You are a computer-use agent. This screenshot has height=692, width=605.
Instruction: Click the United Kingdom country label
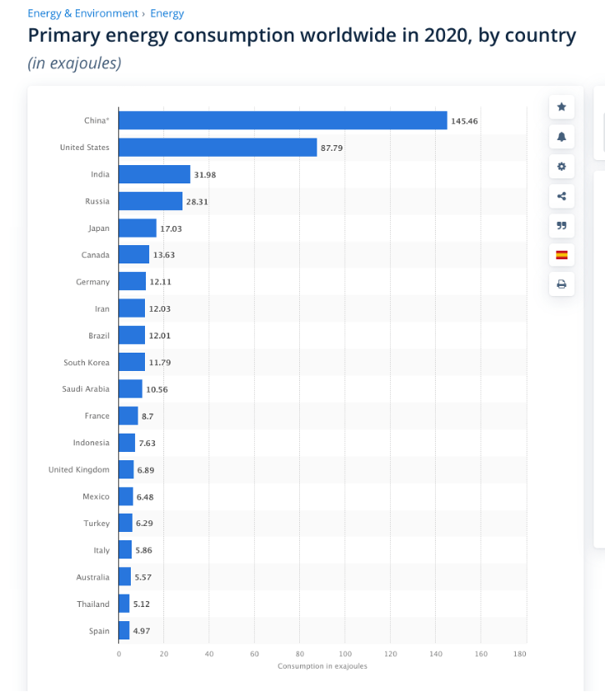(78, 469)
